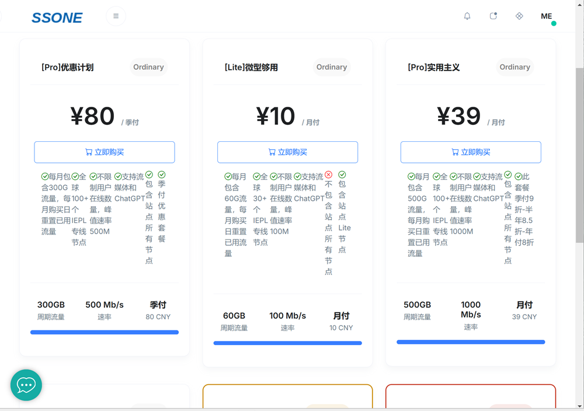This screenshot has width=584, height=411.
Task: Click the blue progress bar under 300GB plan
Action: 105,332
